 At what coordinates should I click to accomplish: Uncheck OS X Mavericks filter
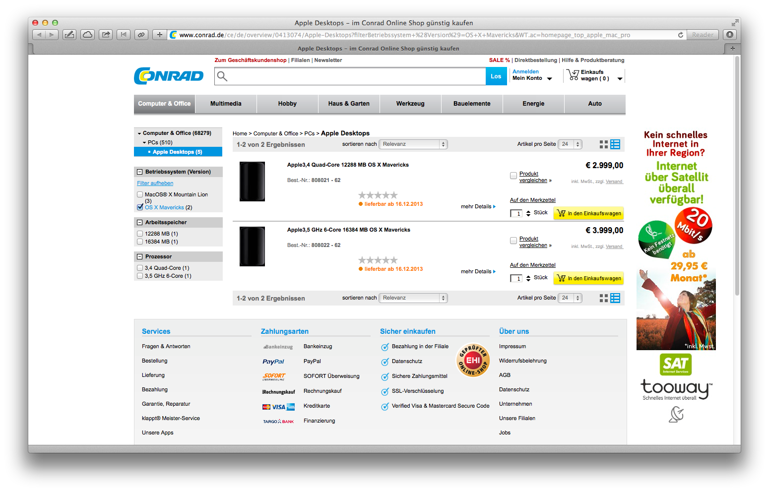click(140, 207)
